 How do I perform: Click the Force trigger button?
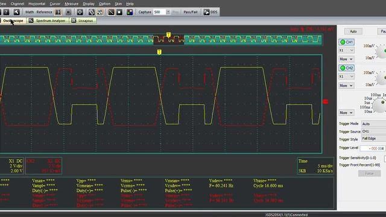[369, 174]
